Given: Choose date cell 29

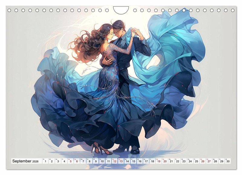Looking at the screenshot, I should (222, 161).
